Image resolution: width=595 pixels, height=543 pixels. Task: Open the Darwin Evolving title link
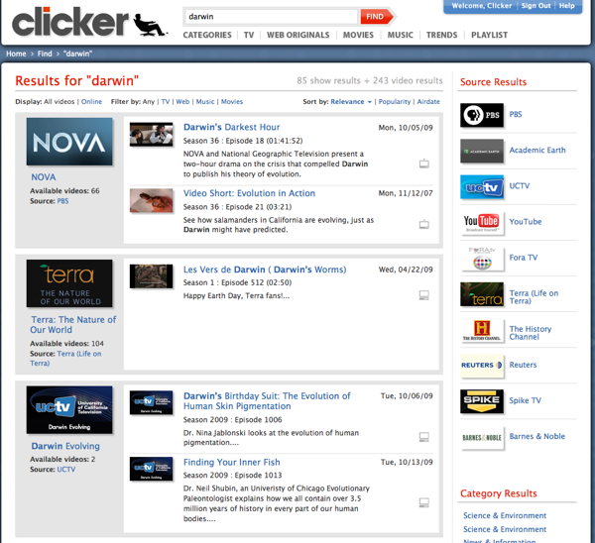tap(65, 446)
